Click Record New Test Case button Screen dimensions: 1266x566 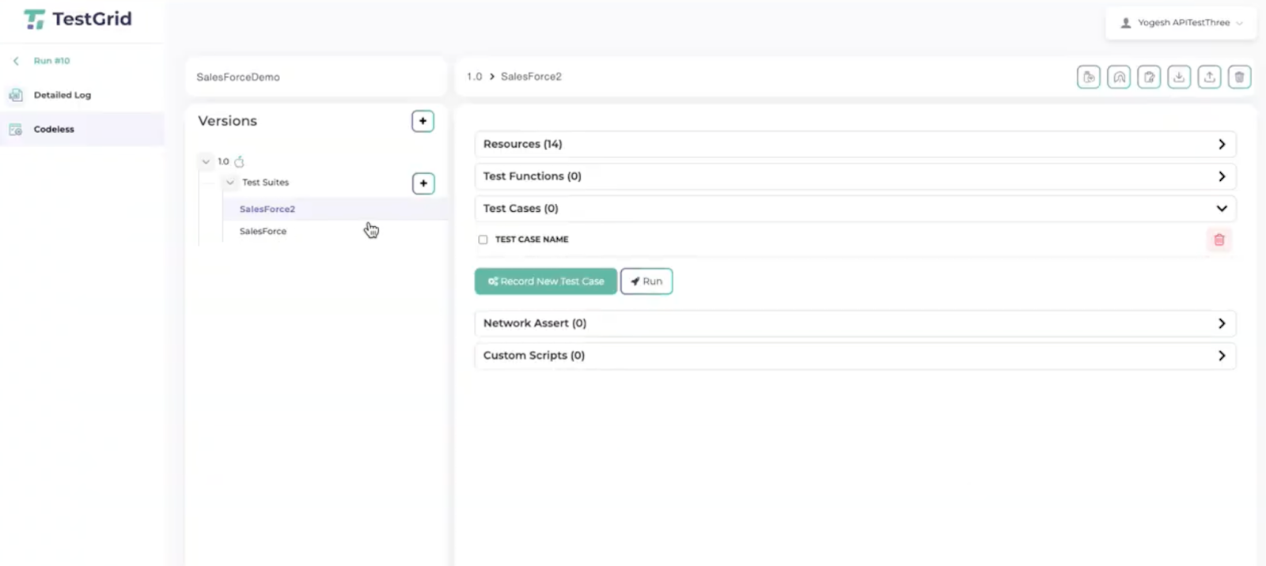click(x=546, y=281)
